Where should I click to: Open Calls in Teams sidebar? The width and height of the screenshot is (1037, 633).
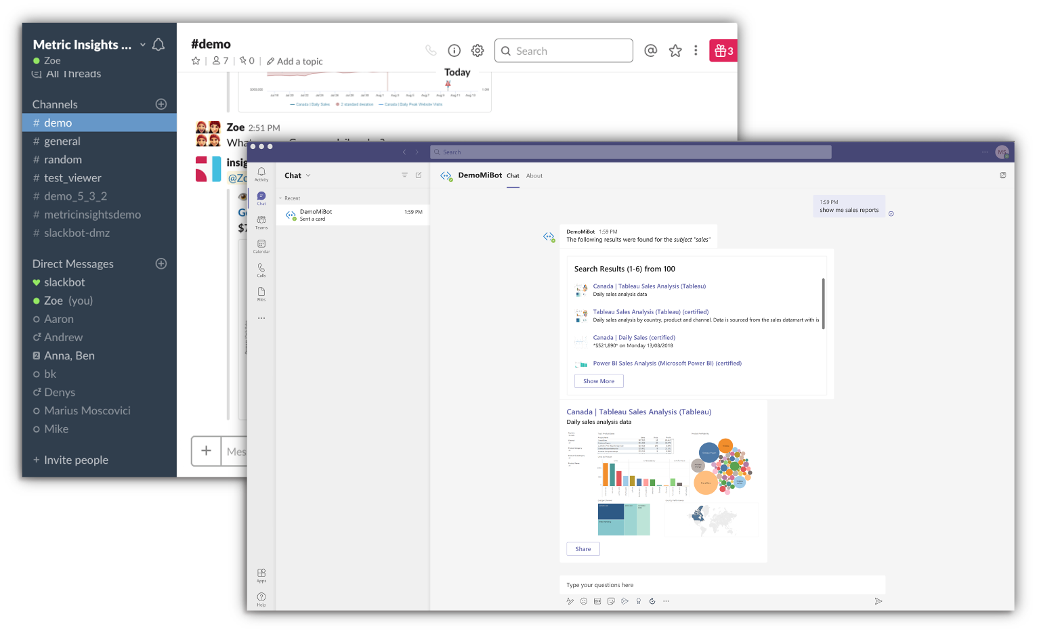coord(261,270)
